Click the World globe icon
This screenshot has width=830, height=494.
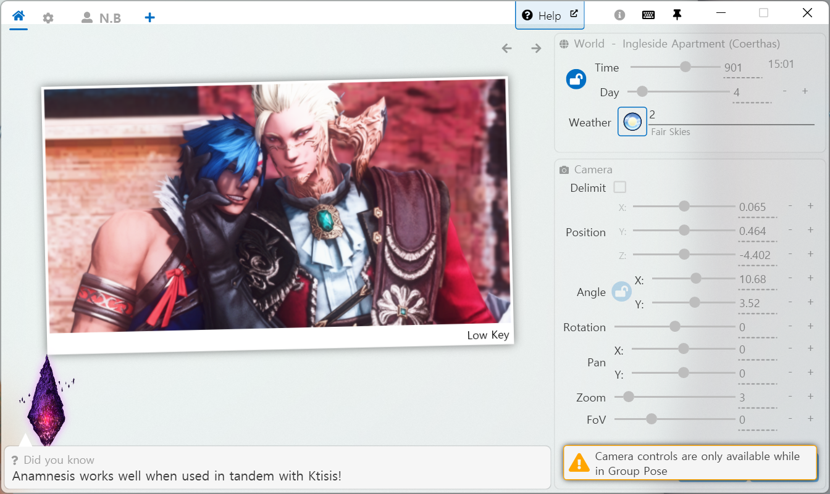(x=564, y=44)
